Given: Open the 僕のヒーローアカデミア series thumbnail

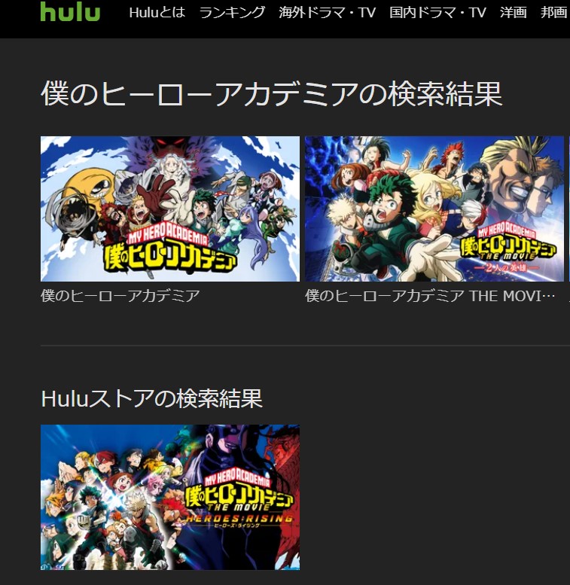Looking at the screenshot, I should [170, 209].
